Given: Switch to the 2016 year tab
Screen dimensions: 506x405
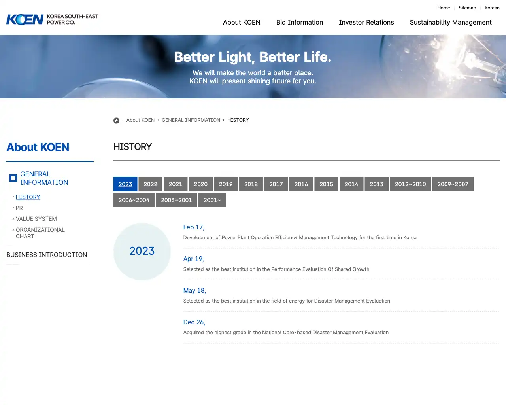Looking at the screenshot, I should (301, 184).
